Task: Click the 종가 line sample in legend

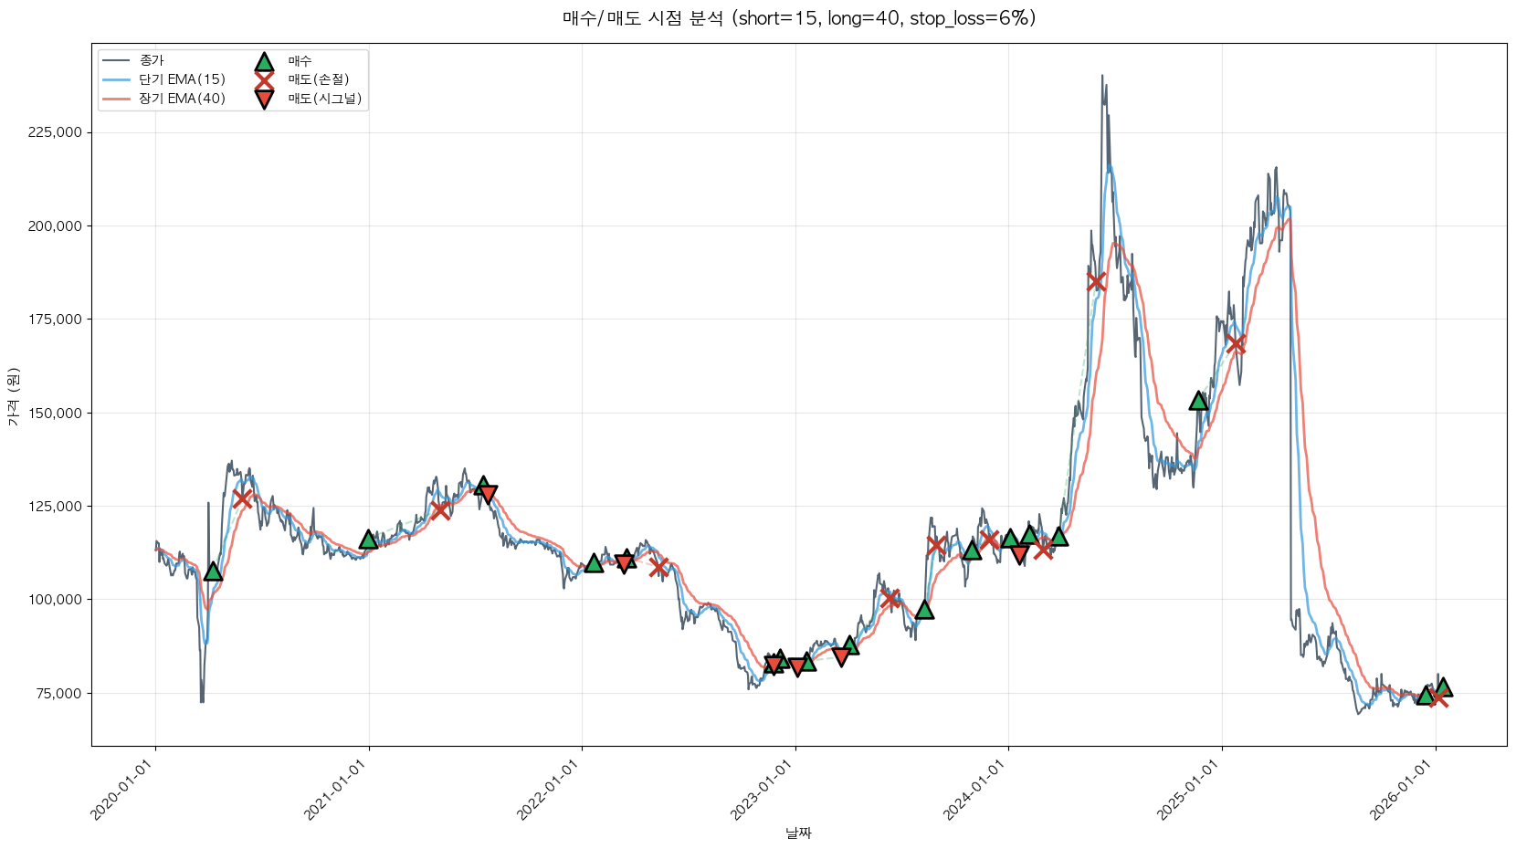Action: point(116,61)
